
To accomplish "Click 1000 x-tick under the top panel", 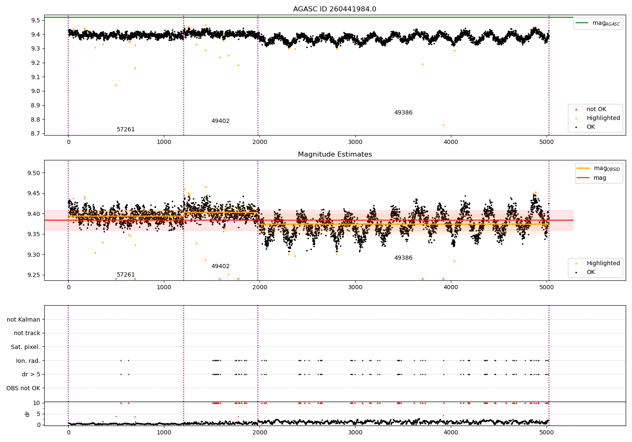I will [164, 142].
